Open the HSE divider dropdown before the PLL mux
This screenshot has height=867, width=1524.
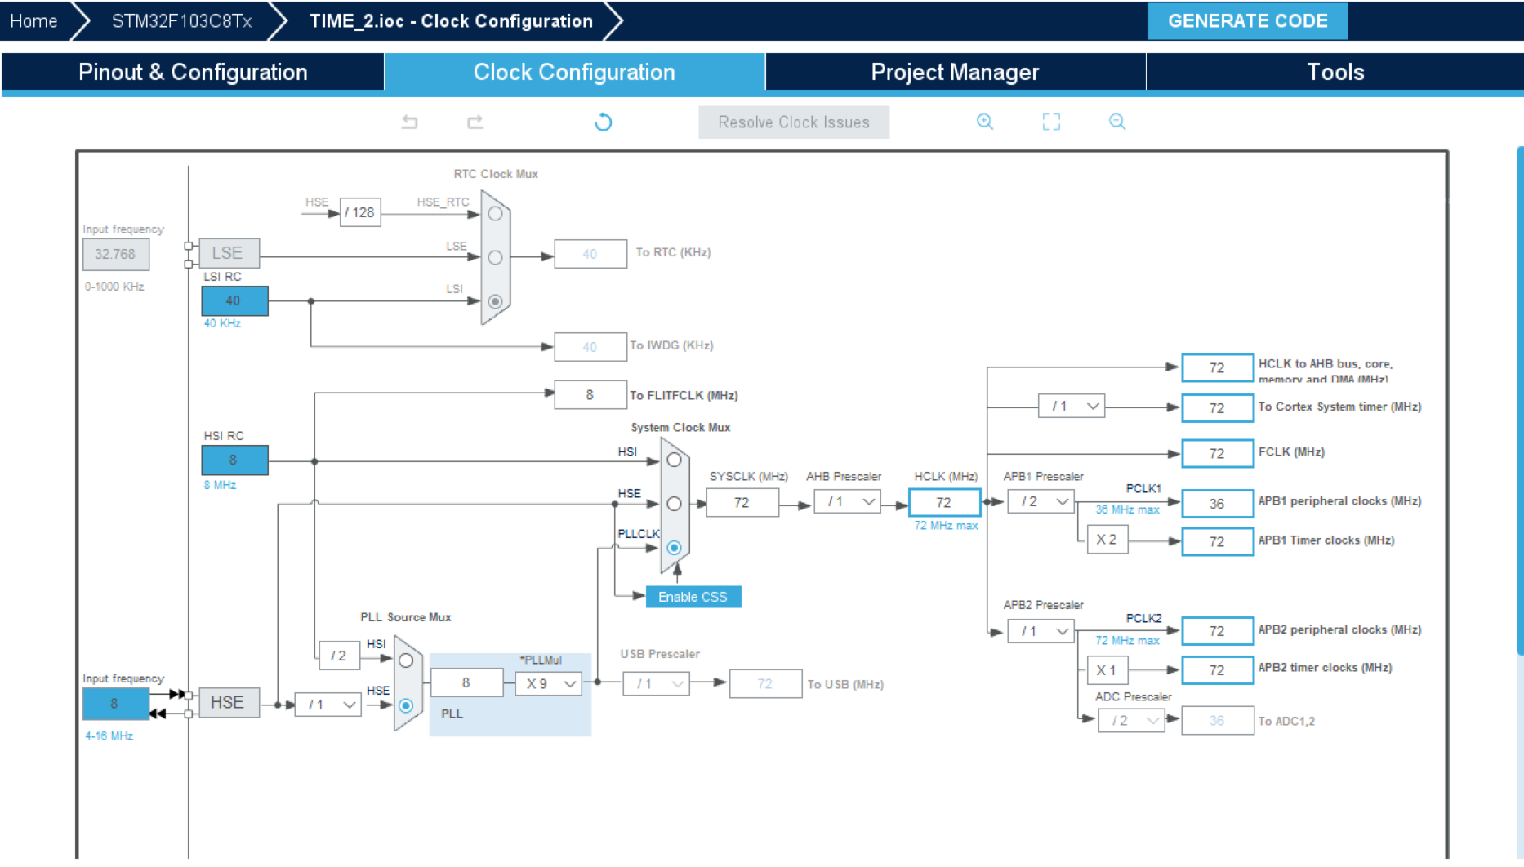328,705
